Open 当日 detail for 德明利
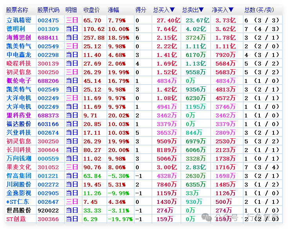288x229 pixels. coord(72,29)
